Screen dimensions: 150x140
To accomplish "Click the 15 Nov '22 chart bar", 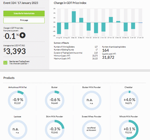I will tap(111, 20).
